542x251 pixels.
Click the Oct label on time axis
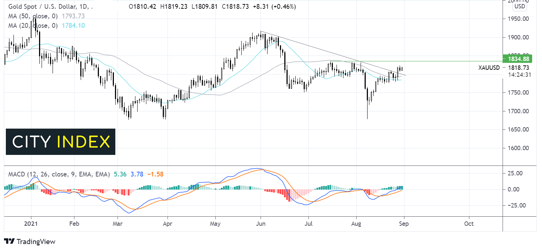[x=469, y=223]
